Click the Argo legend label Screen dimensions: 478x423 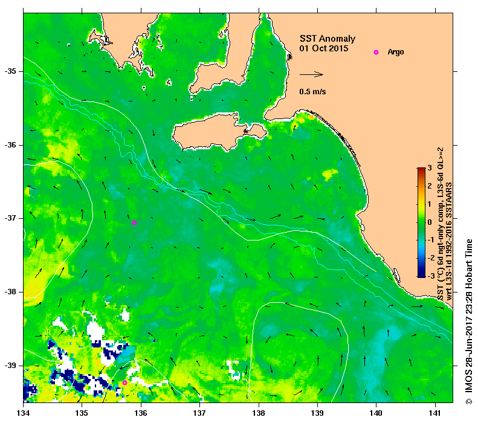coord(396,52)
